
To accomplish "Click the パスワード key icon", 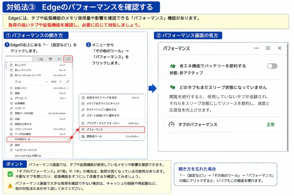I will [x=11, y=108].
